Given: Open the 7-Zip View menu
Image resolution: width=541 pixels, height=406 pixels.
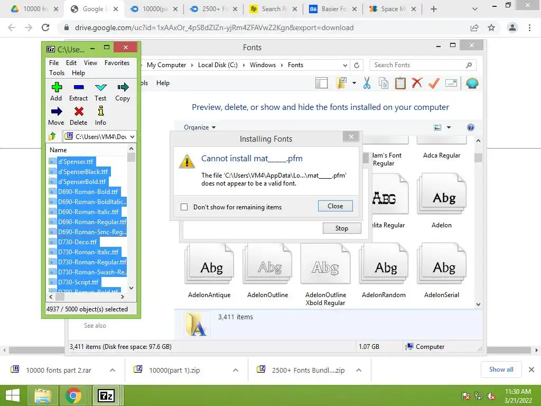Looking at the screenshot, I should click(90, 63).
